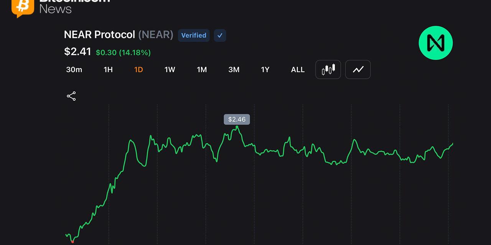Show ALL price history
This screenshot has width=491, height=245.
tap(298, 70)
